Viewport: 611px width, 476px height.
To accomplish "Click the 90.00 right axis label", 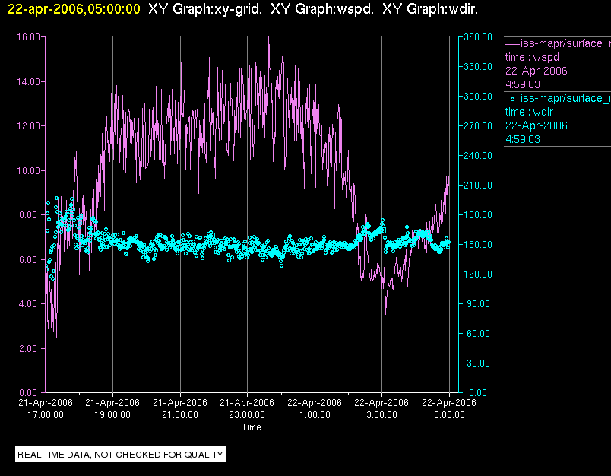I will pos(478,304).
